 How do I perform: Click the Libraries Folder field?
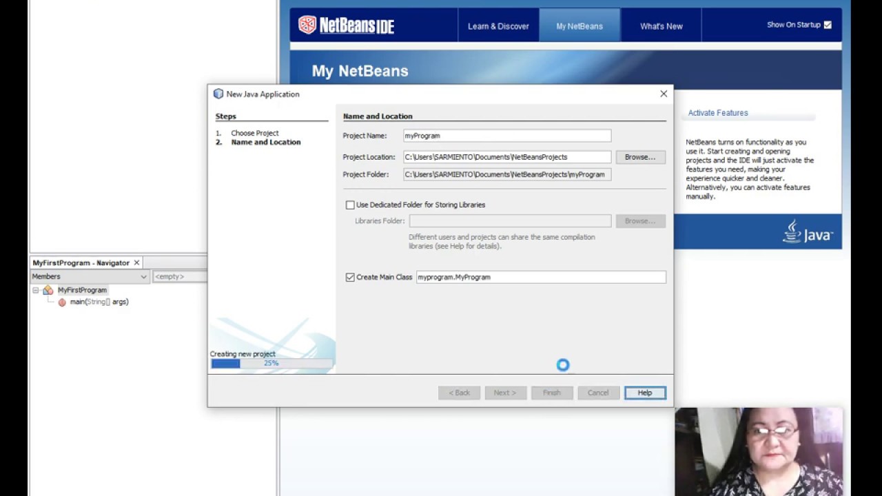(510, 221)
